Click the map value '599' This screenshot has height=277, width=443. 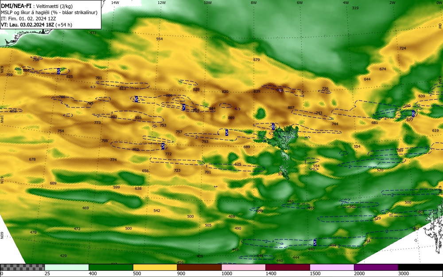pos(117,187)
